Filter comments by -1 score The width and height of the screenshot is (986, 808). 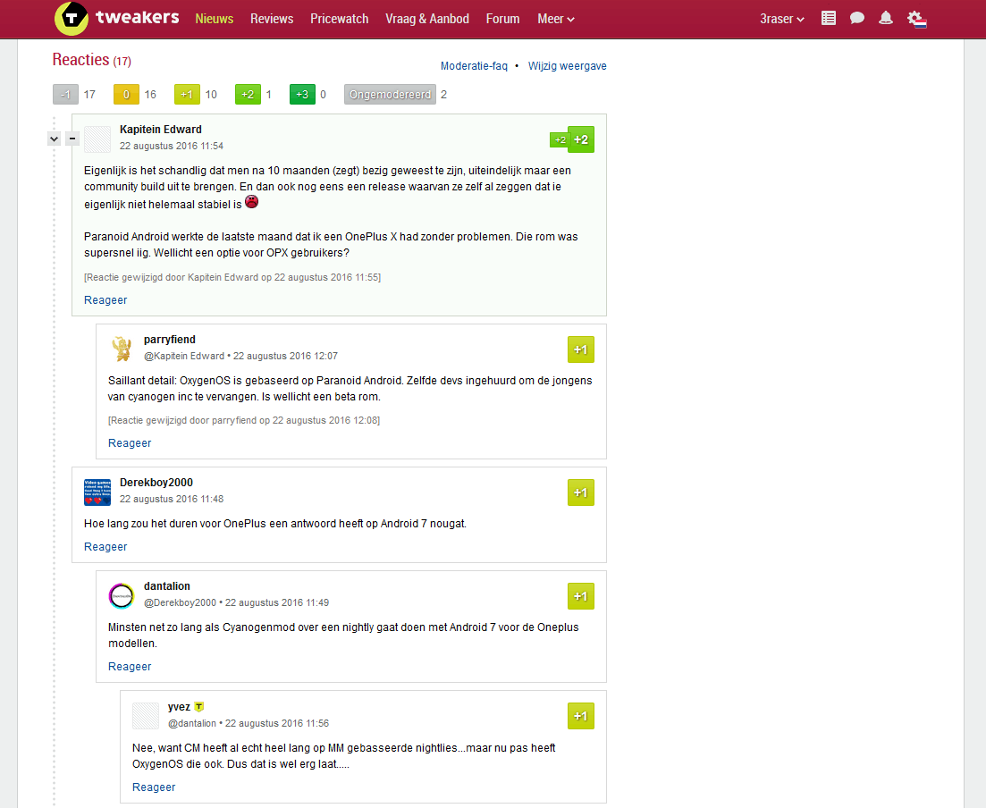pos(65,95)
